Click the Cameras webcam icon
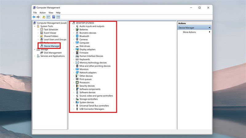Image resolution: width=246 pixels, height=138 pixels. pyautogui.click(x=77, y=40)
